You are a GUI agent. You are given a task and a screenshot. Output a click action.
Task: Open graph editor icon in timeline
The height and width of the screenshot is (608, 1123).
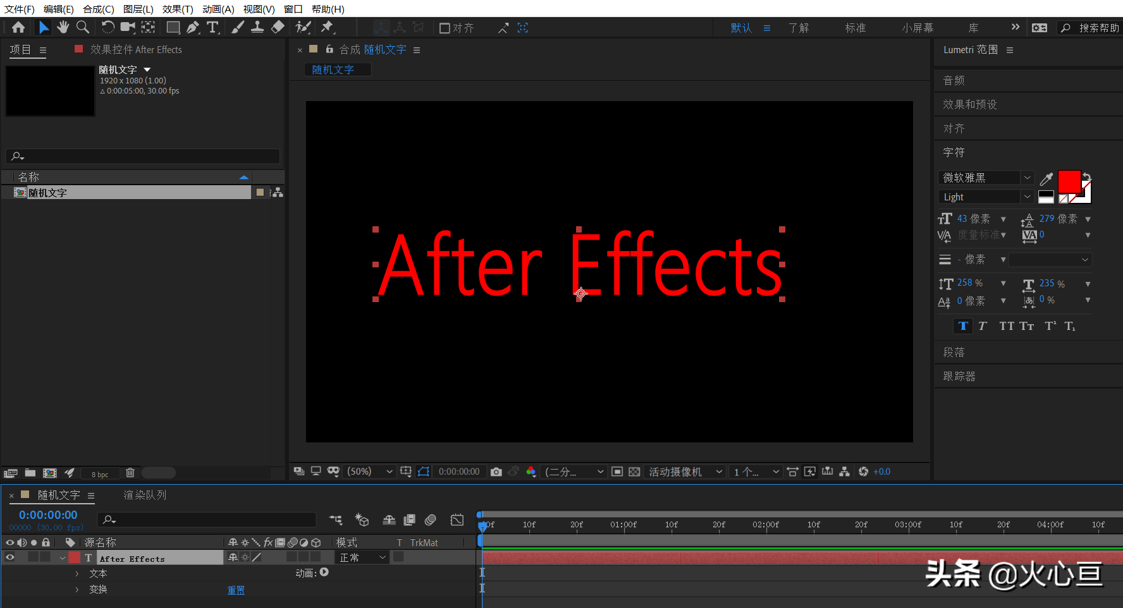point(457,520)
